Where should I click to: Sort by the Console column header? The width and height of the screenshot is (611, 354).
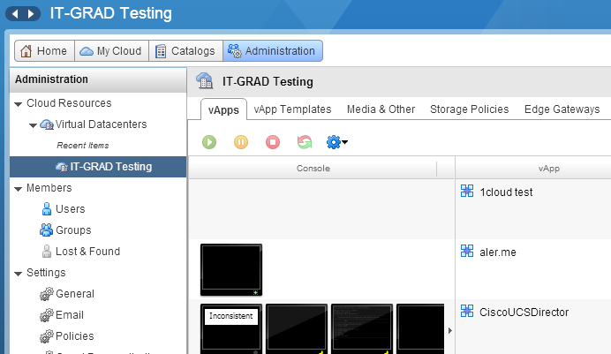click(313, 169)
